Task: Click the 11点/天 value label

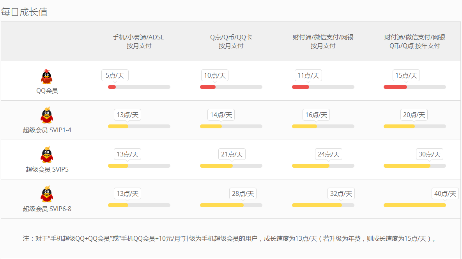Action: tap(308, 75)
